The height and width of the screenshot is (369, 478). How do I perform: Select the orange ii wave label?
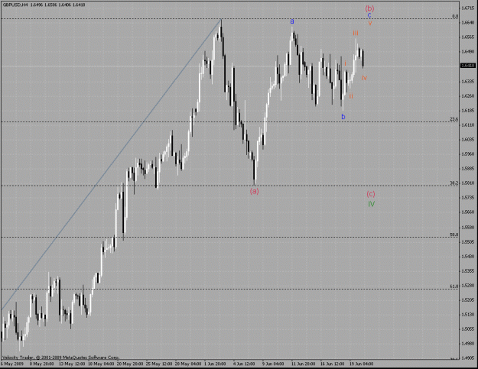(351, 96)
